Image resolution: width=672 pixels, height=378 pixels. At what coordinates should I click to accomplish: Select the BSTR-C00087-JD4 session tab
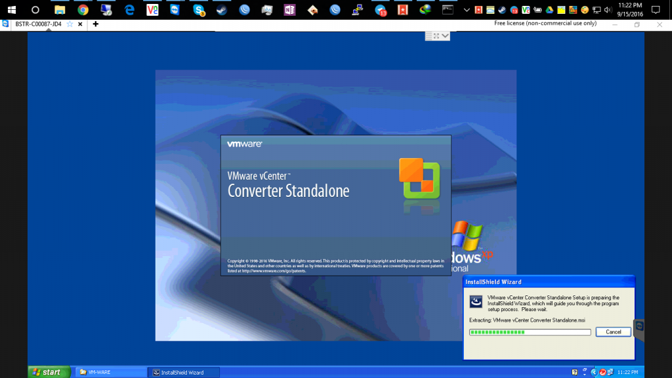point(38,24)
